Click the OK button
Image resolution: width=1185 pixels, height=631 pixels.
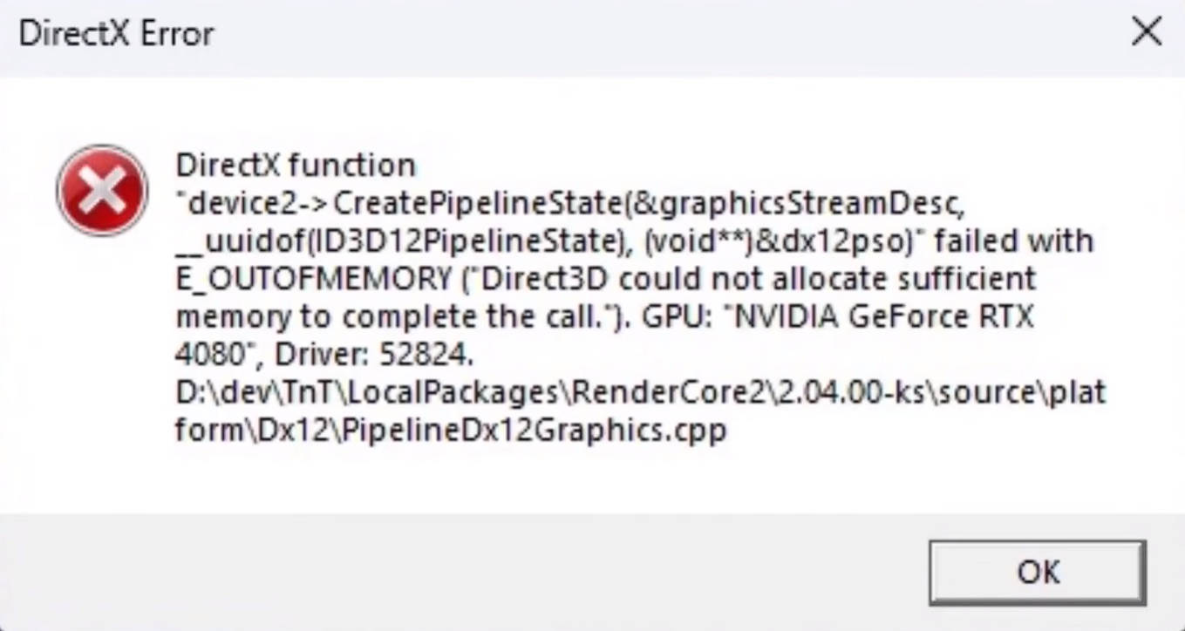1037,572
